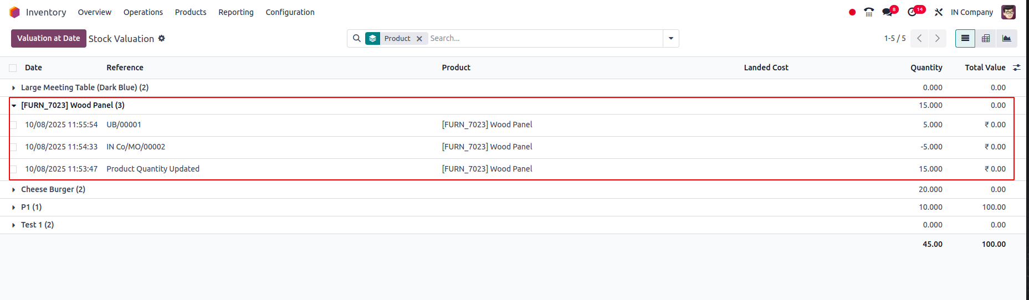Remove the Product group filter
The image size is (1029, 300).
(419, 39)
